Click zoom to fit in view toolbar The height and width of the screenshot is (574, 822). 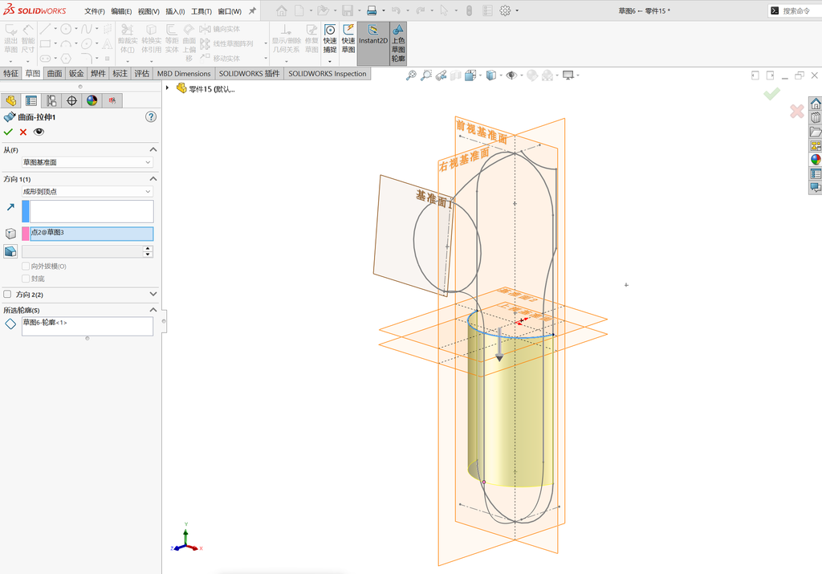point(411,75)
